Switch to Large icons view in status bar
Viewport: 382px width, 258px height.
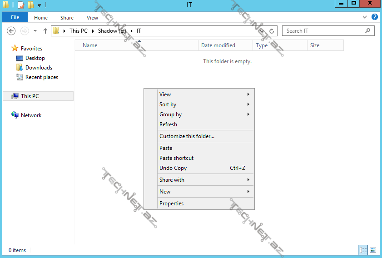click(x=373, y=250)
